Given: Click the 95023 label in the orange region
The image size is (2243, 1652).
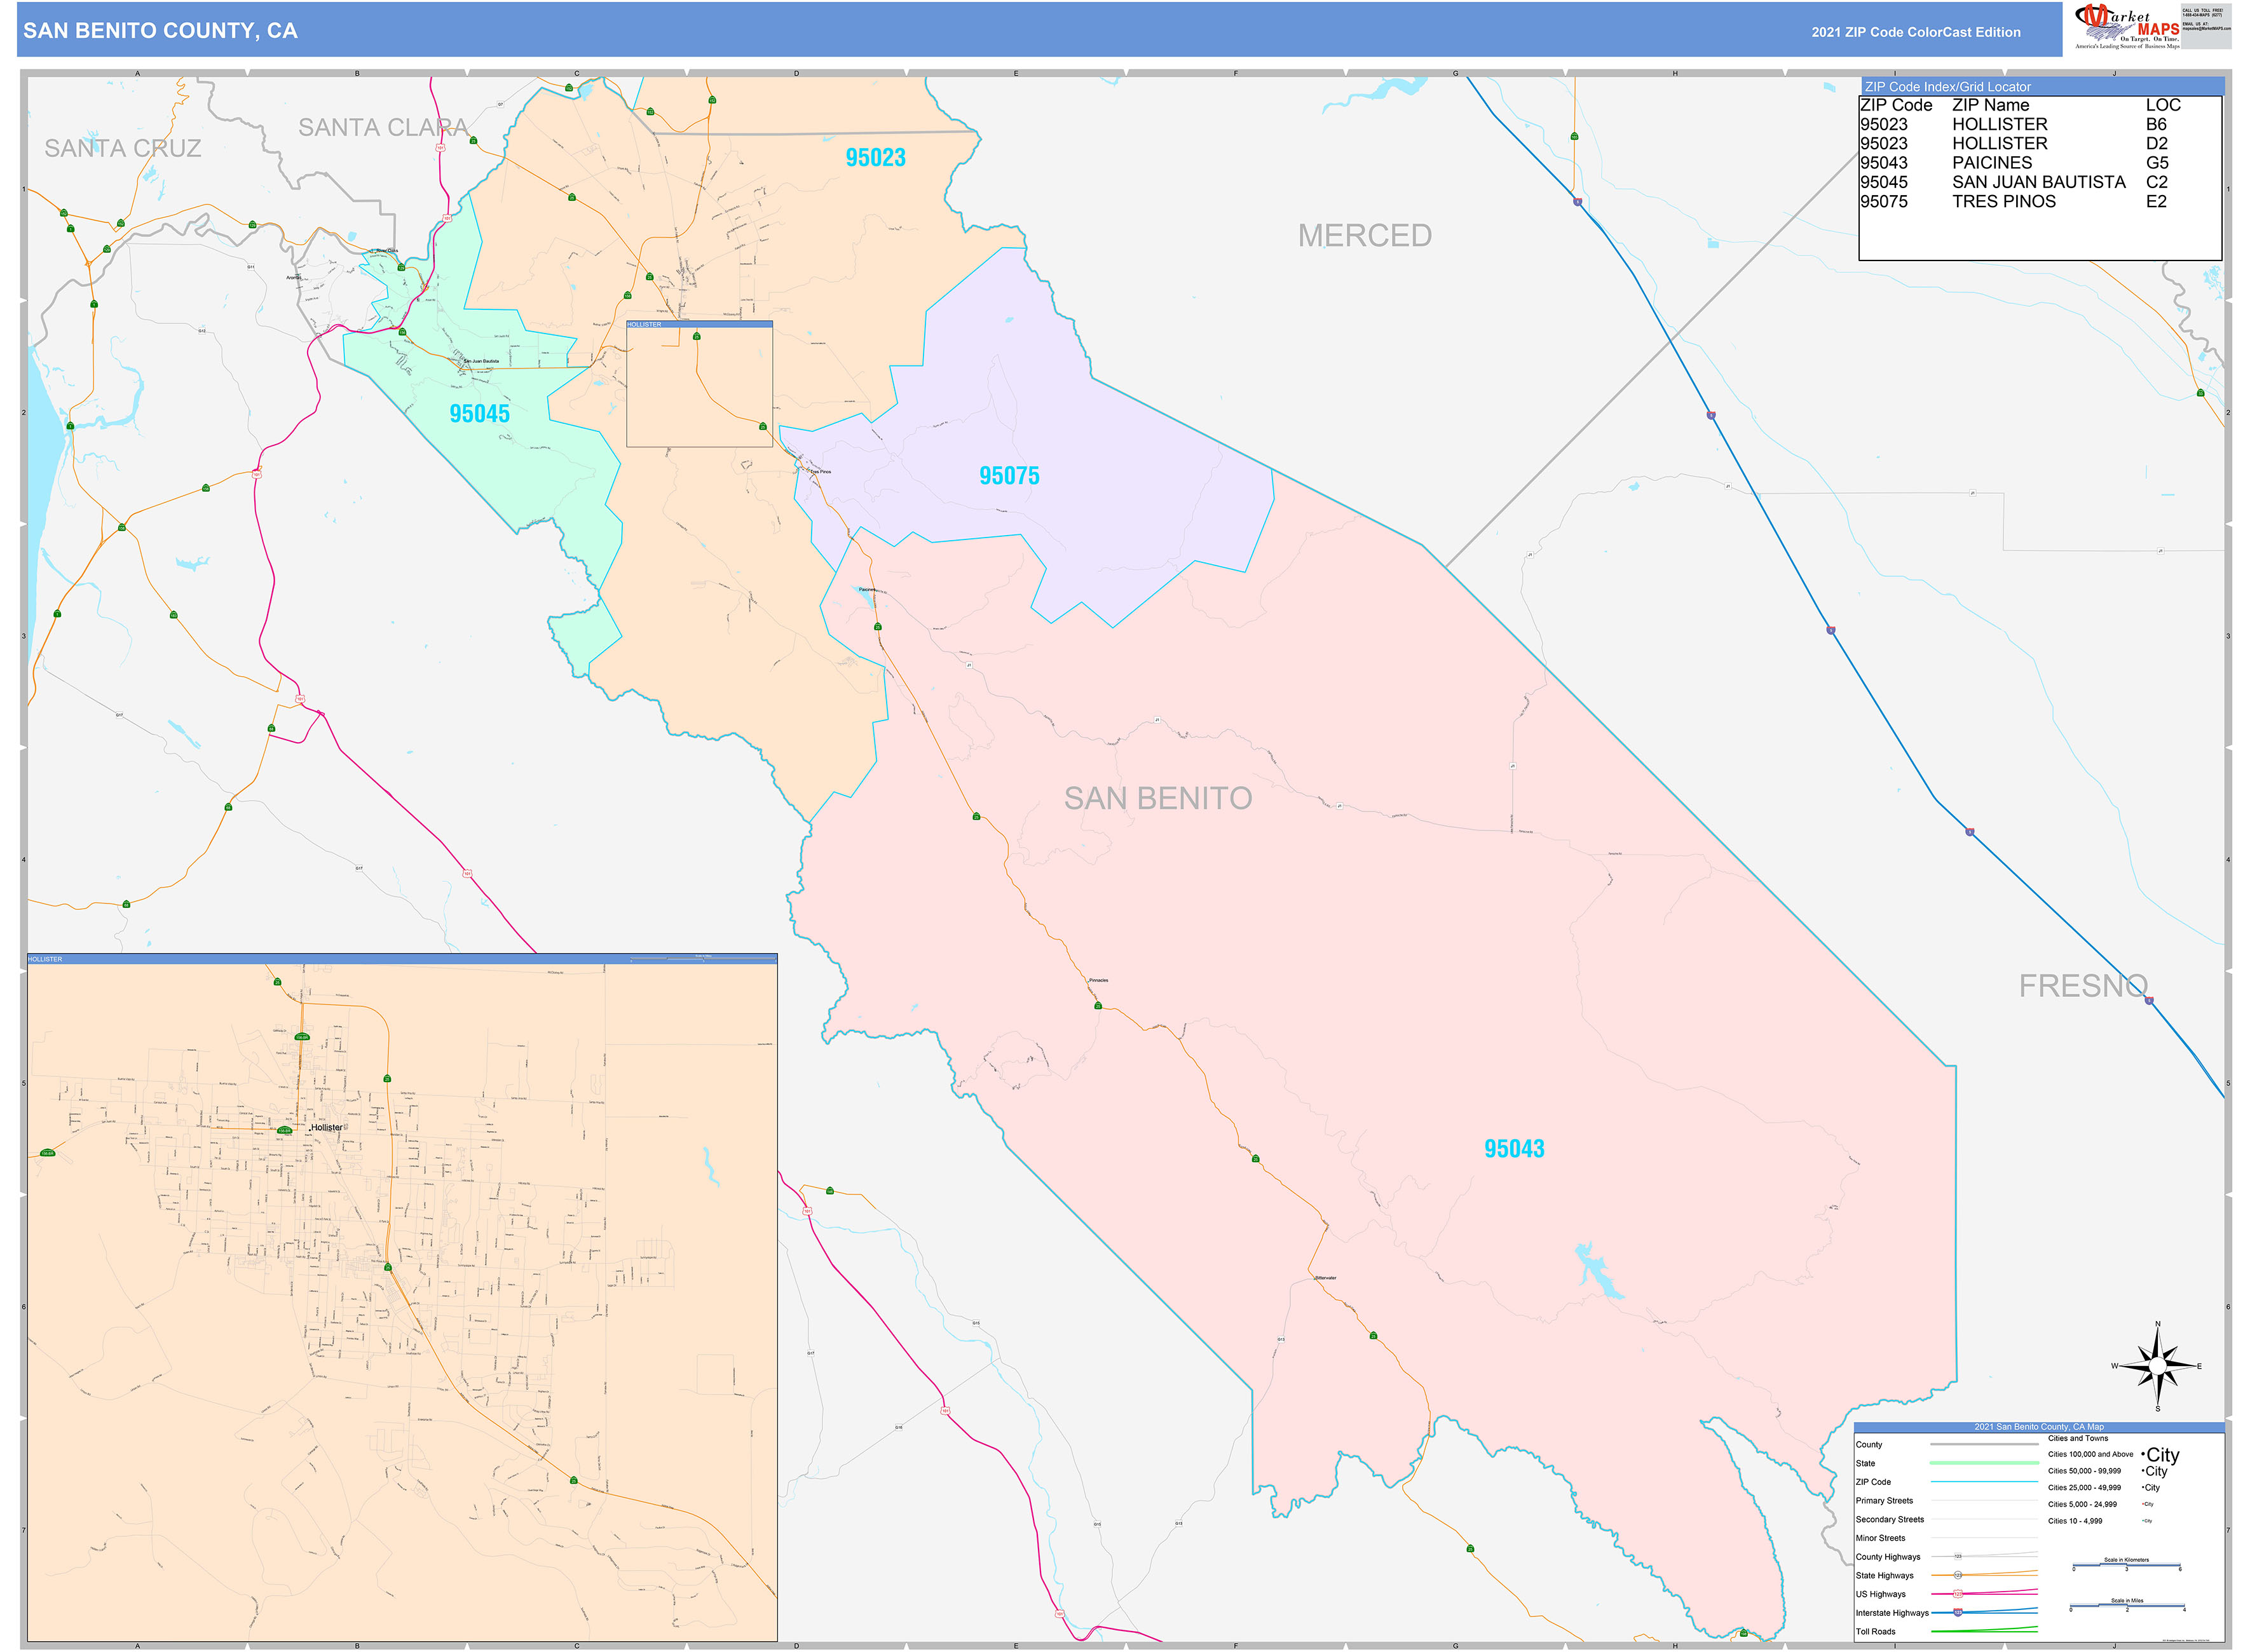Looking at the screenshot, I should coord(875,157).
